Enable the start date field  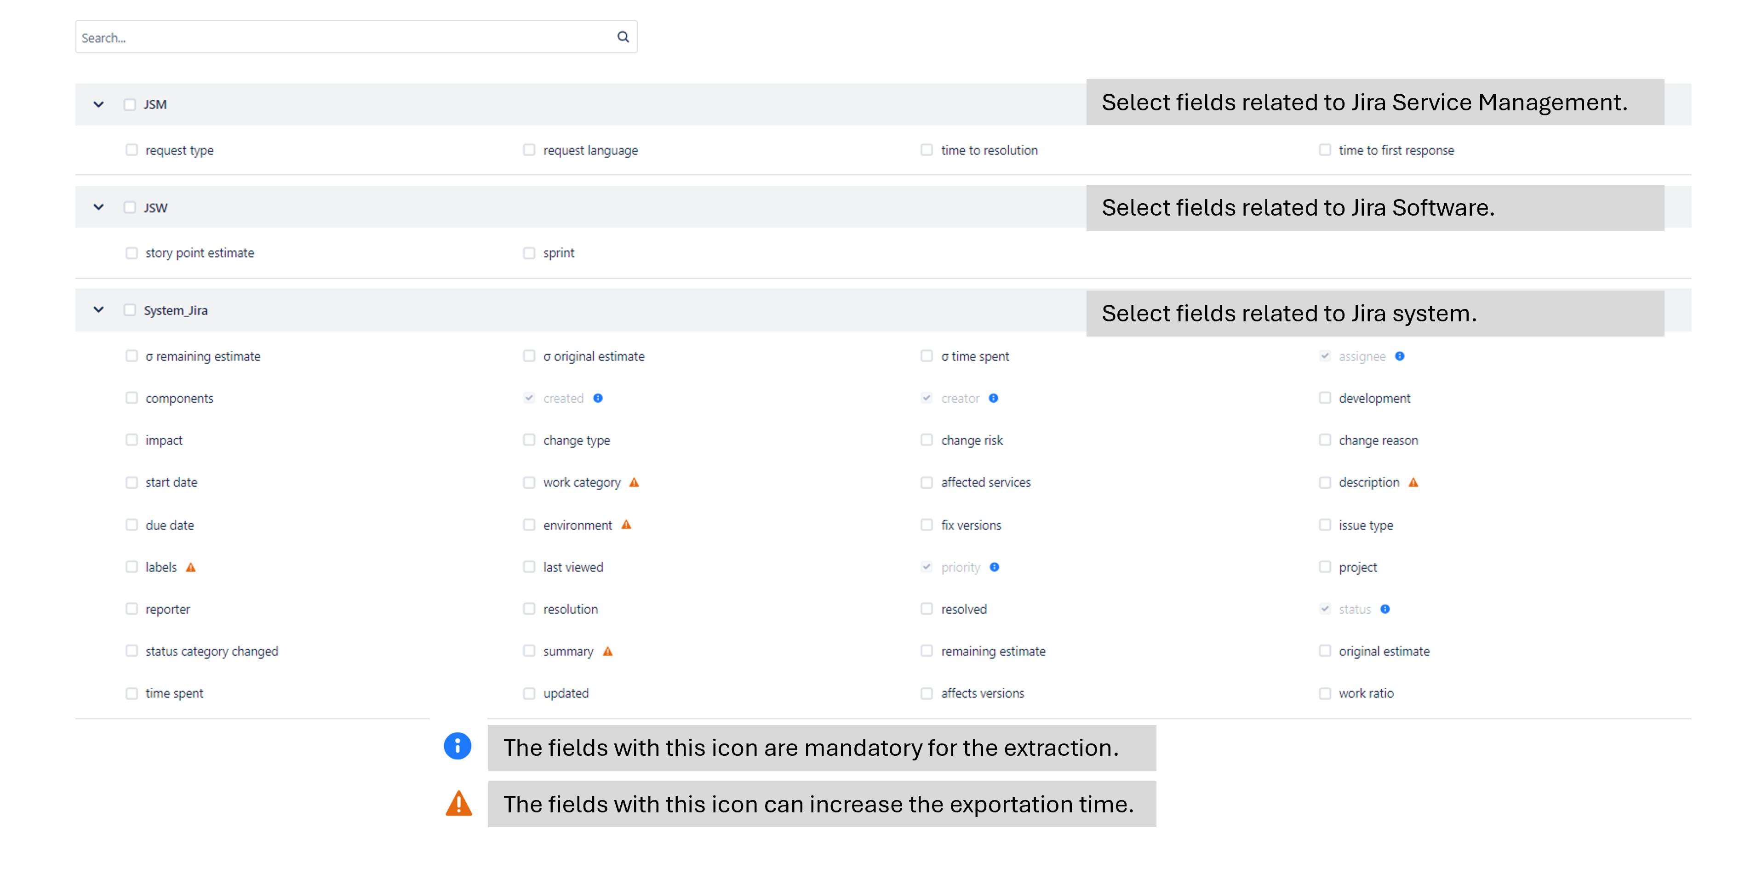(x=132, y=482)
